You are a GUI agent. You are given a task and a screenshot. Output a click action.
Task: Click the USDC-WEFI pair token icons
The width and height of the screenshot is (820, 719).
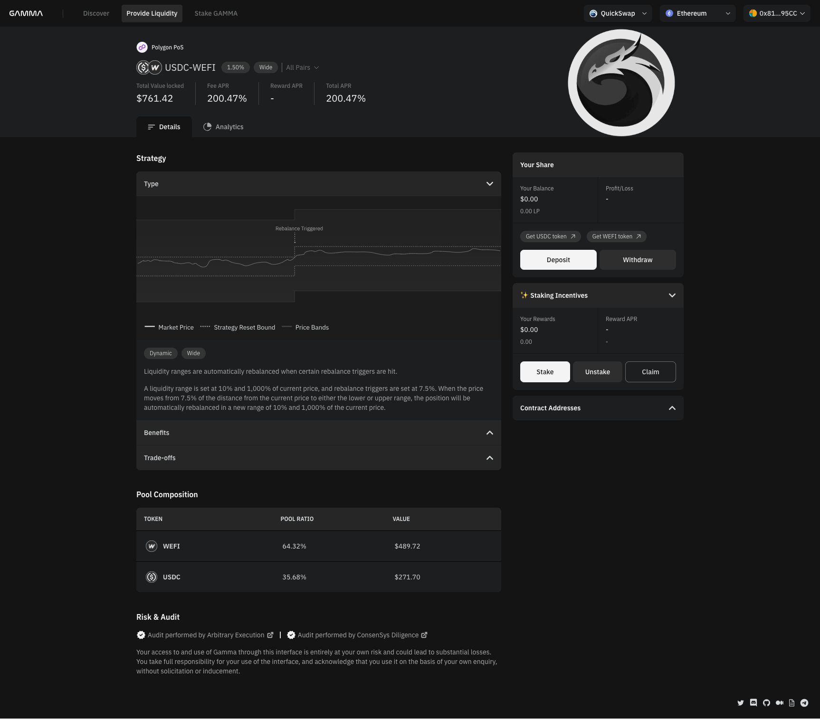[x=149, y=67]
